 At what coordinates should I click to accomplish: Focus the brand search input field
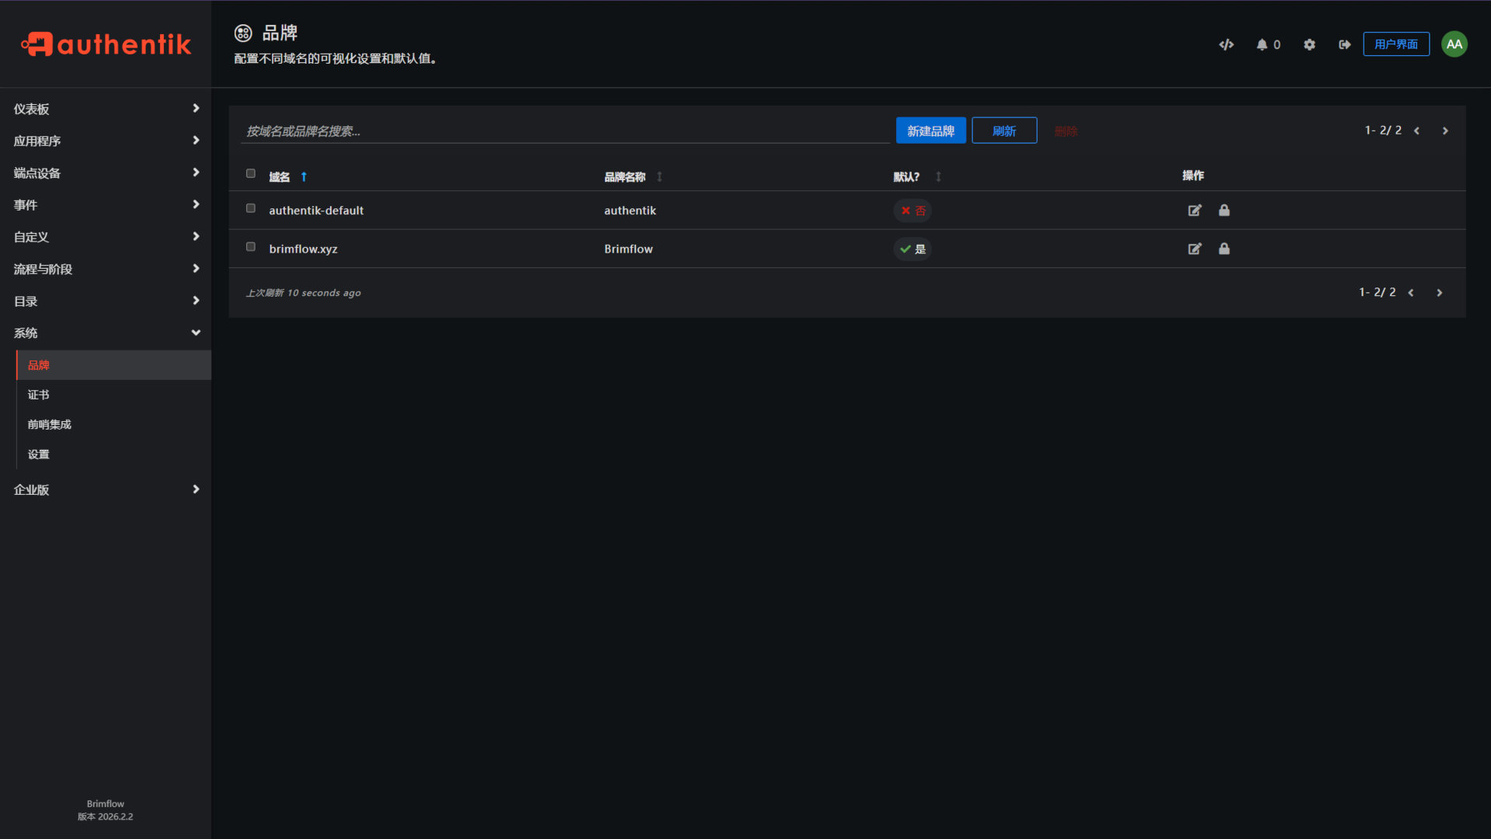[565, 131]
